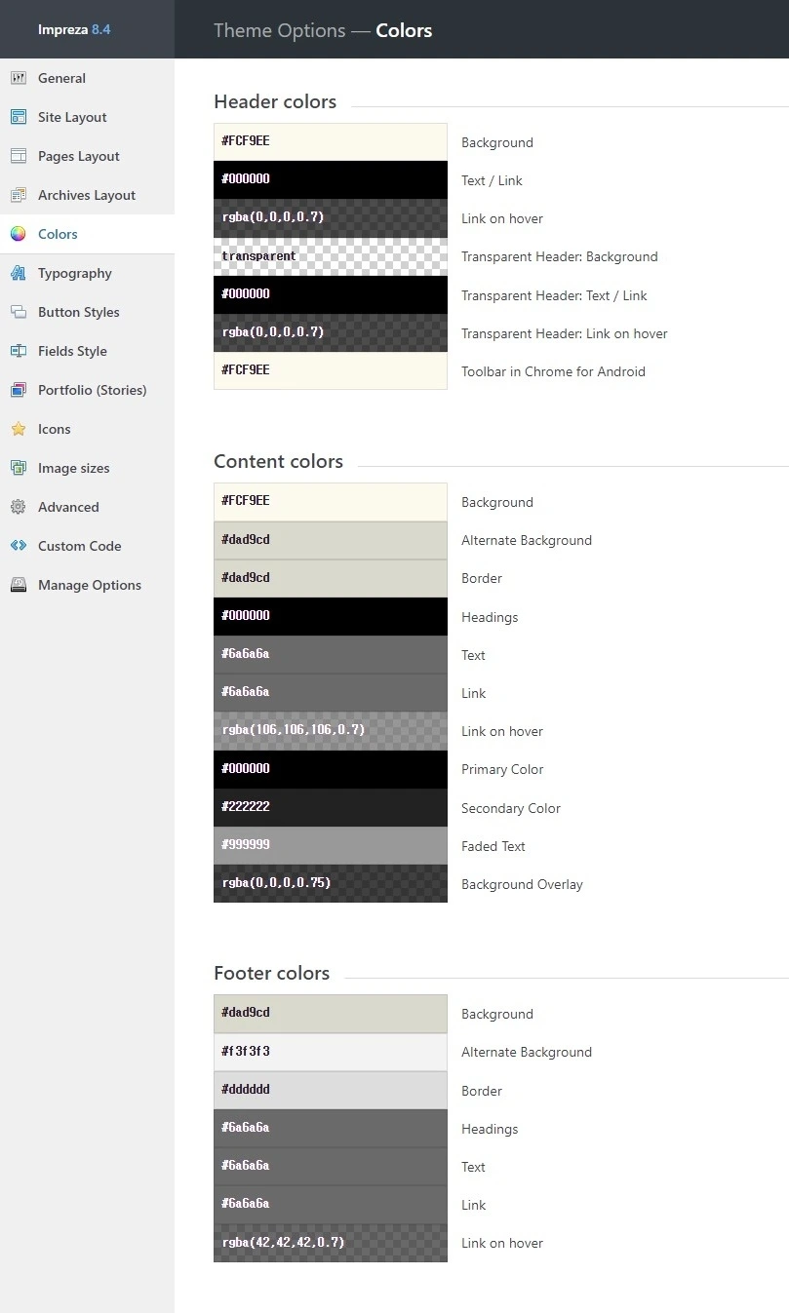This screenshot has height=1313, width=789.
Task: Click the Impreza 8.4 theme title
Action: pyautogui.click(x=74, y=29)
